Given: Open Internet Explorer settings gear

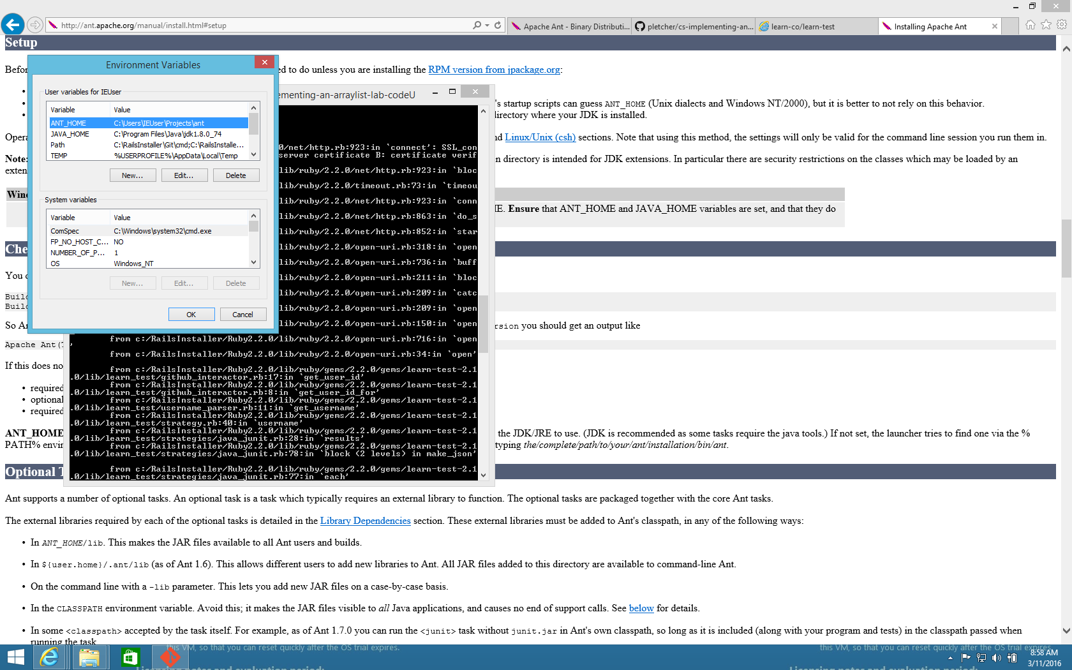Looking at the screenshot, I should [1061, 26].
